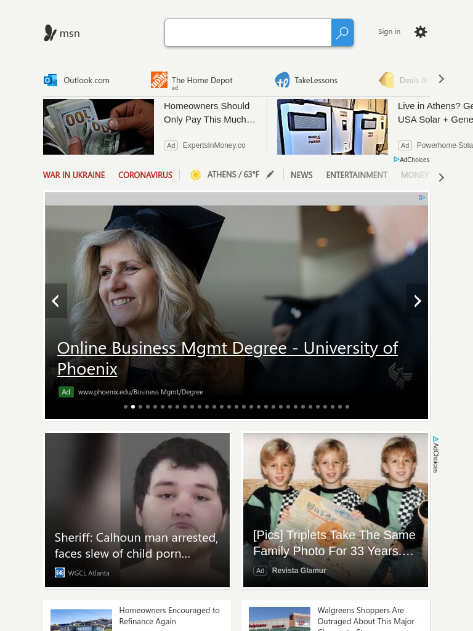Open the ATHENS / 63°F weather link
Screen dimensions: 473x631
click(x=233, y=174)
